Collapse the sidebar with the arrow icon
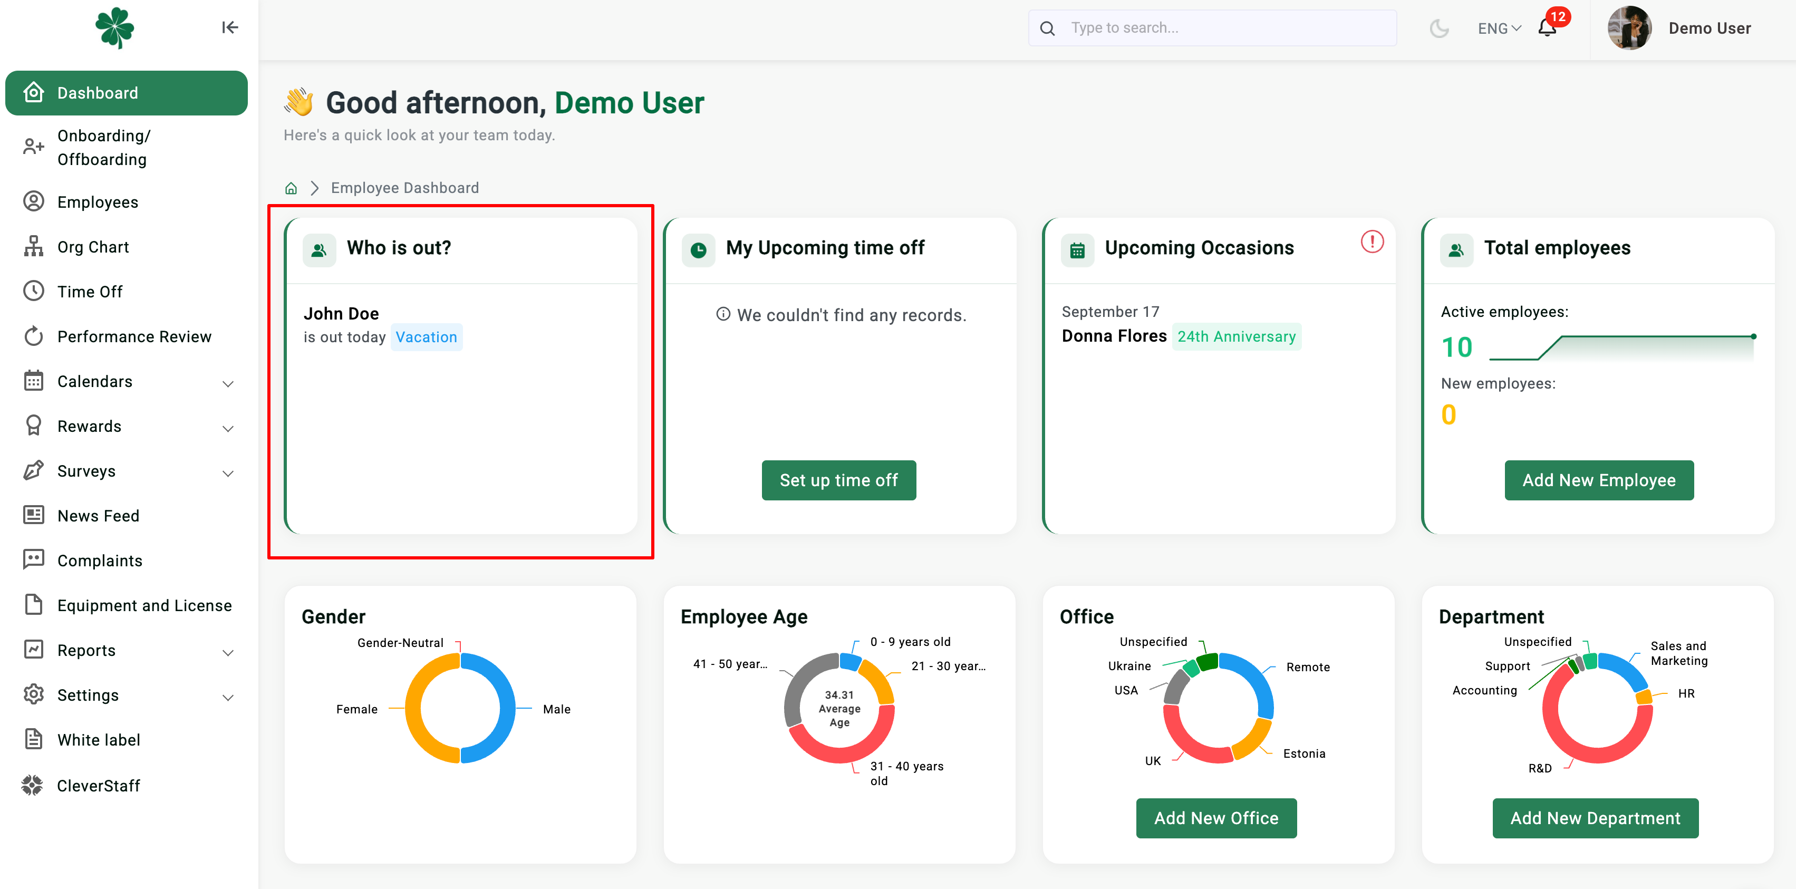1796x889 pixels. click(x=229, y=27)
